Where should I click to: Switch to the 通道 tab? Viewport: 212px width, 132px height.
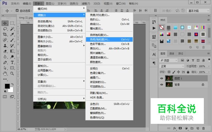pyautogui.click(x=172, y=53)
